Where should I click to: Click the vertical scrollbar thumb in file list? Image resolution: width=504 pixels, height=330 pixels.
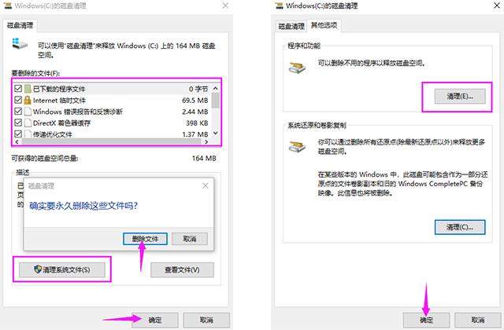(216, 101)
